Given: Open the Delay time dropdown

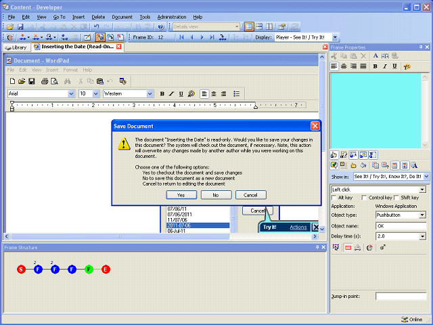Looking at the screenshot, I should (422, 236).
